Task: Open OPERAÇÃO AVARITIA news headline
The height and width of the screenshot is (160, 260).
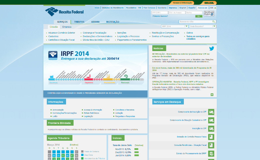Action: coord(181,83)
